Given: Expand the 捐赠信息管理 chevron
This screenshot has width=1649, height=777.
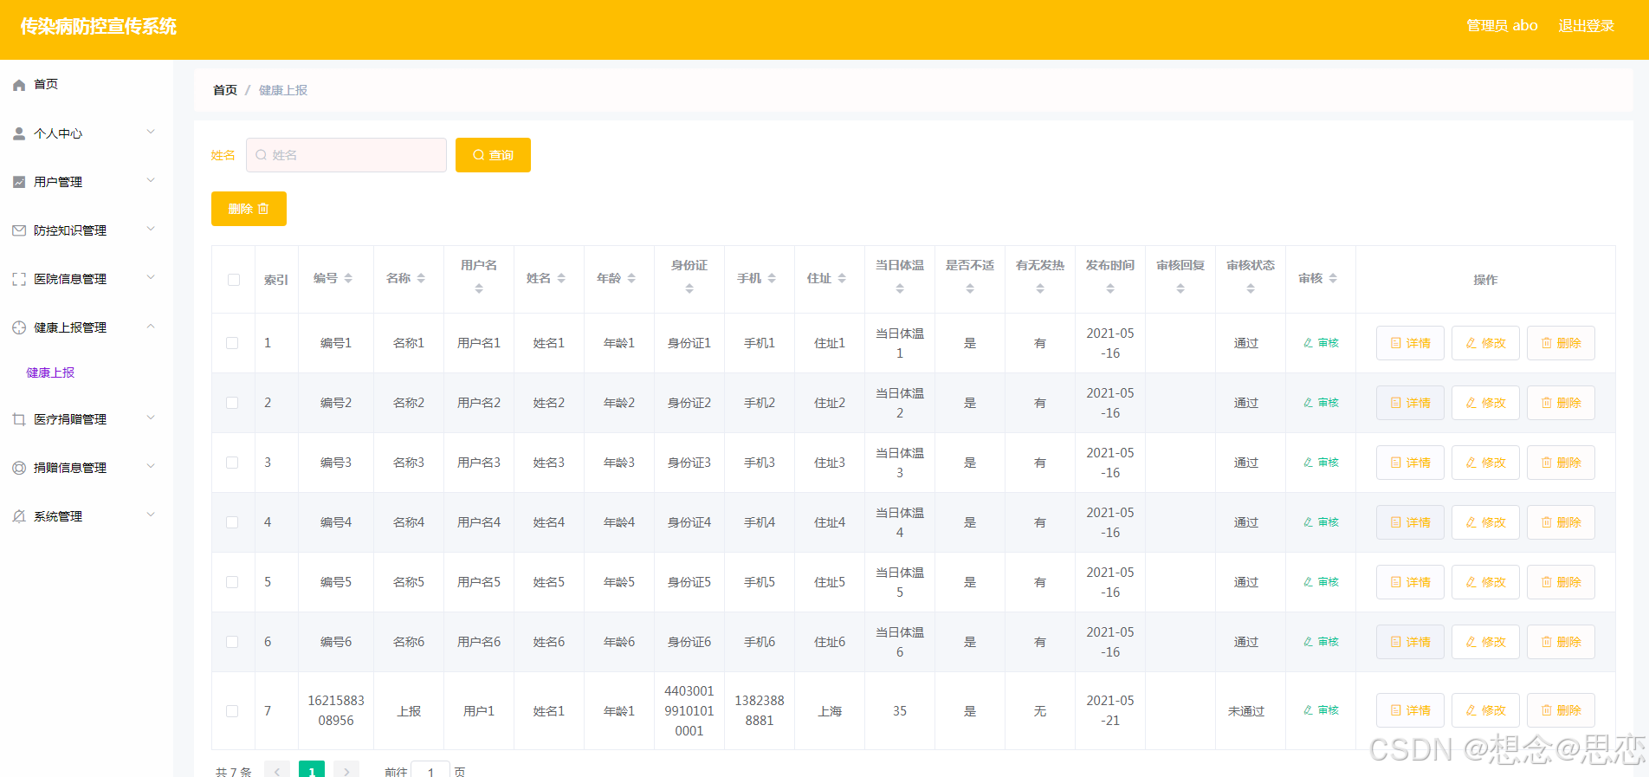Looking at the screenshot, I should coord(151,467).
